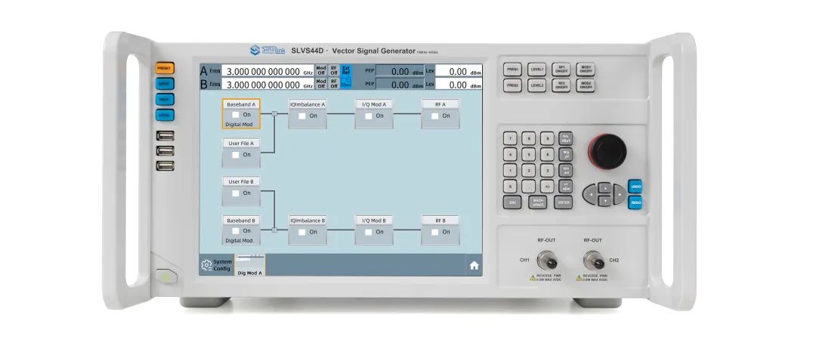Push the MOD1 ON/OFF key
Viewport: 816px width, 358px height.
(x=586, y=69)
